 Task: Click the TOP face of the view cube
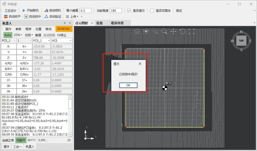241,41
